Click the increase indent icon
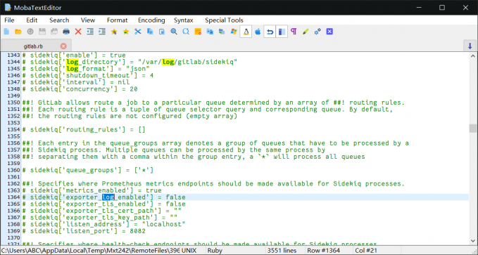 (102, 32)
